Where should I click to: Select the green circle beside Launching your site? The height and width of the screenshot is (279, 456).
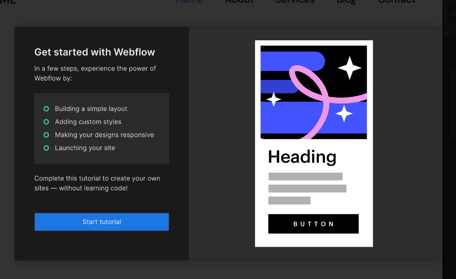[x=46, y=148]
